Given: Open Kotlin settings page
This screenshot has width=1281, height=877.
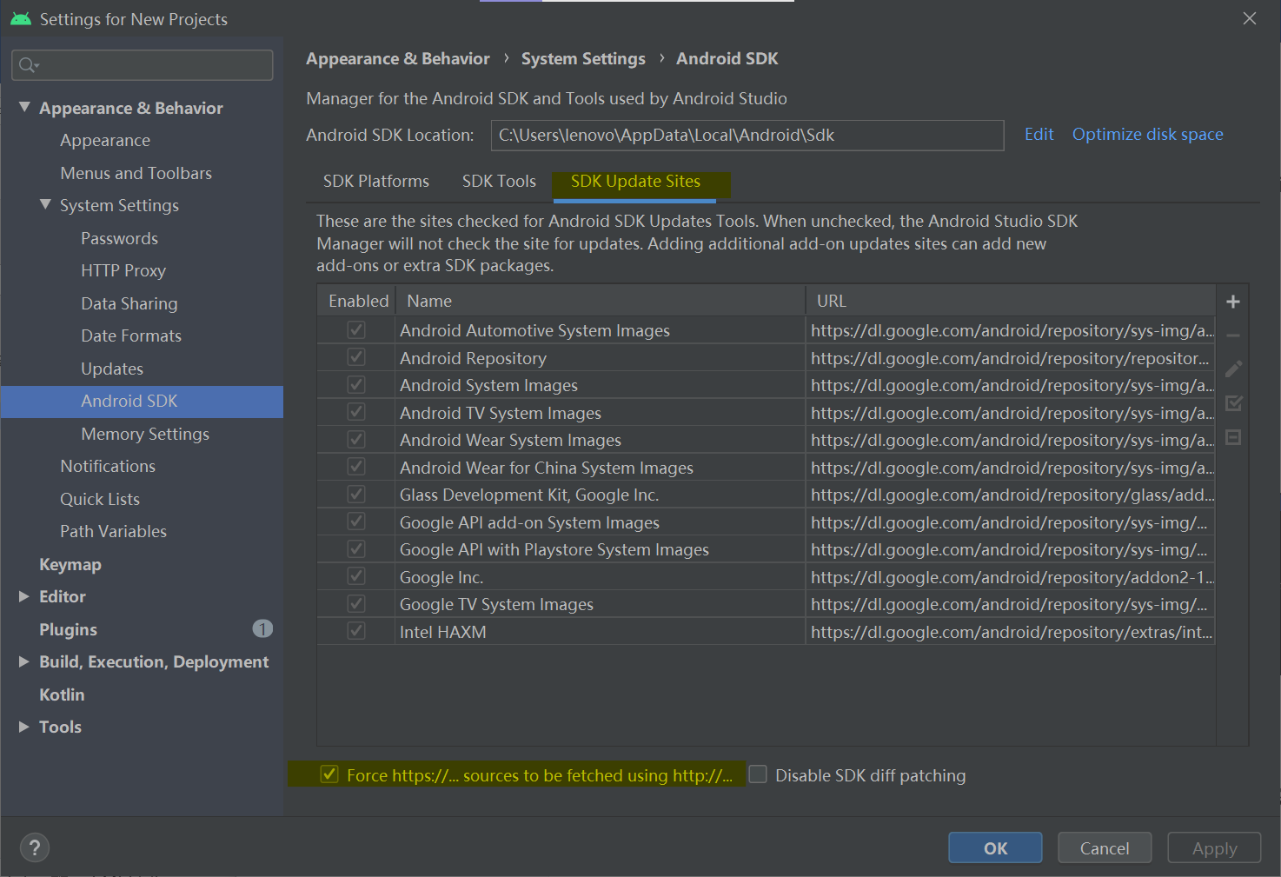Looking at the screenshot, I should (62, 694).
